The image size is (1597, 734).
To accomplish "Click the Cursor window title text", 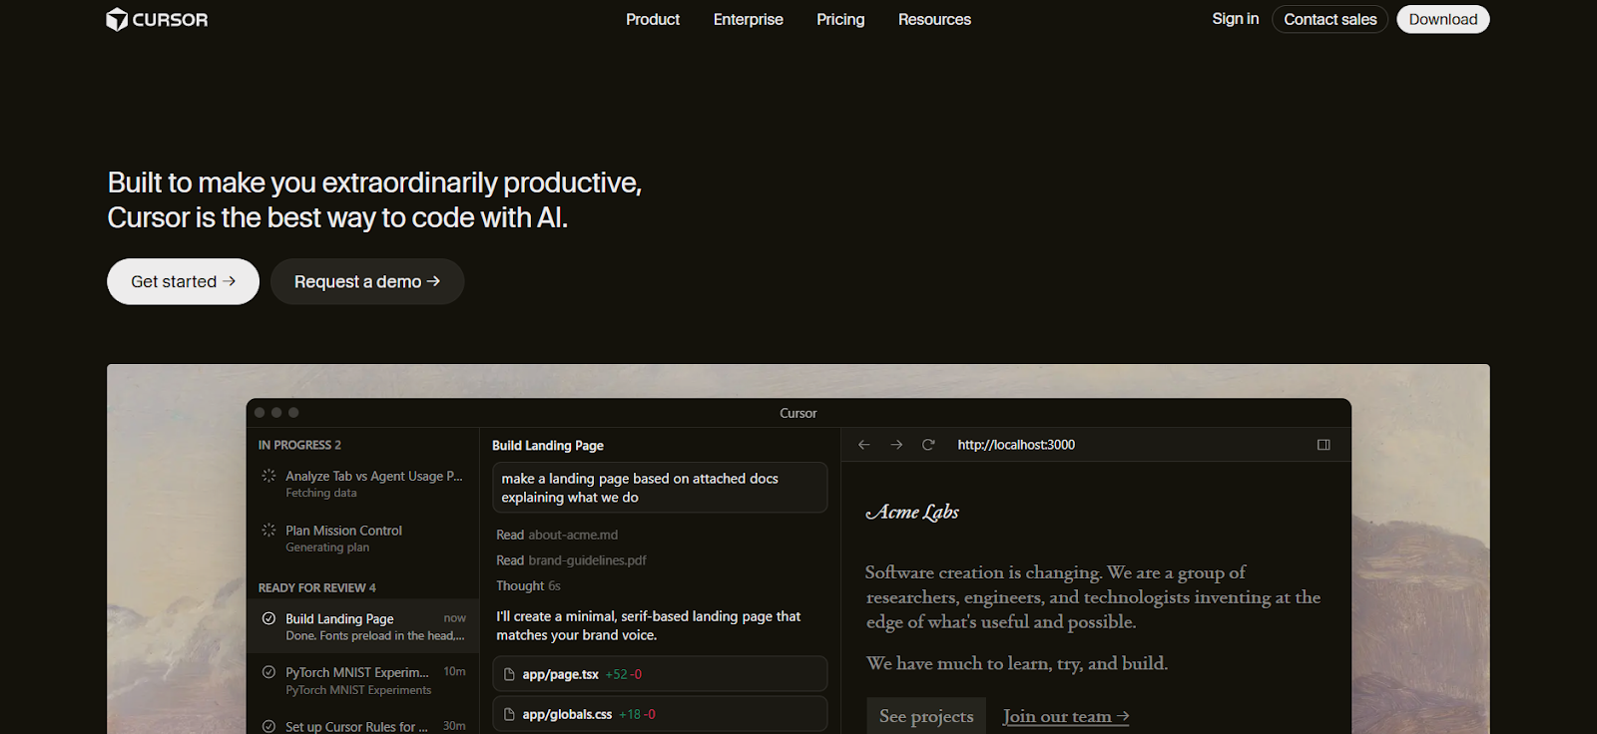I will coord(798,413).
